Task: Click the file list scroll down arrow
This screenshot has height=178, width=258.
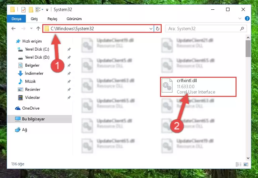Action: click(x=248, y=158)
